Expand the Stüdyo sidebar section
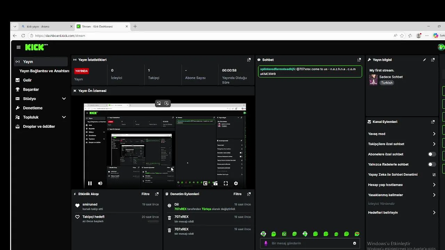Image resolution: width=445 pixels, height=250 pixels. (x=64, y=99)
